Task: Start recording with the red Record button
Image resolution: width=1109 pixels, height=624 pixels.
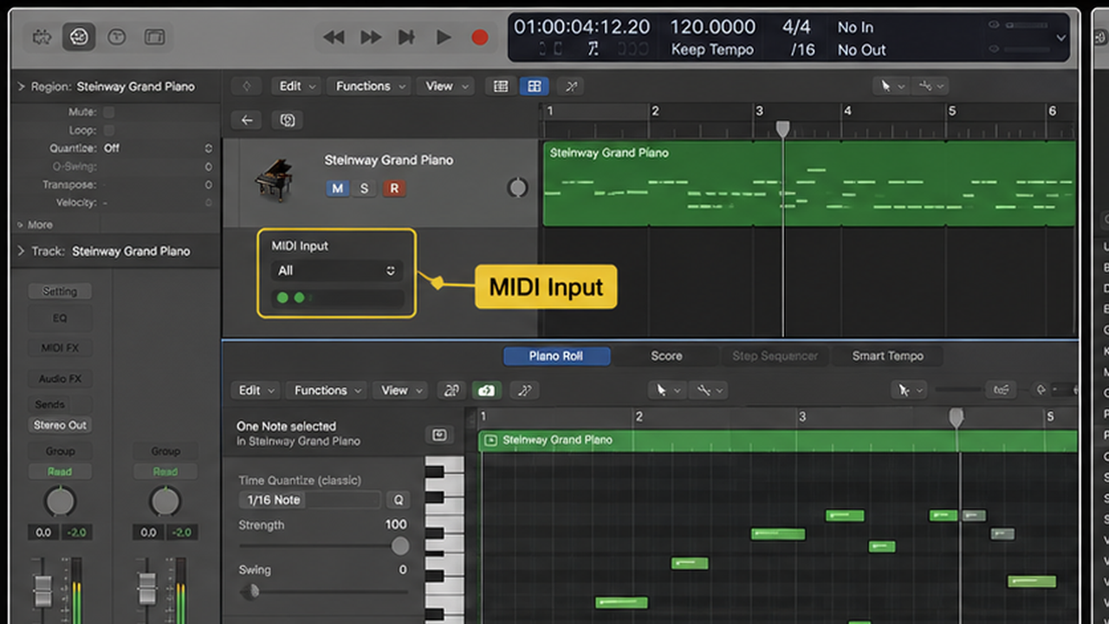Action: [x=479, y=37]
